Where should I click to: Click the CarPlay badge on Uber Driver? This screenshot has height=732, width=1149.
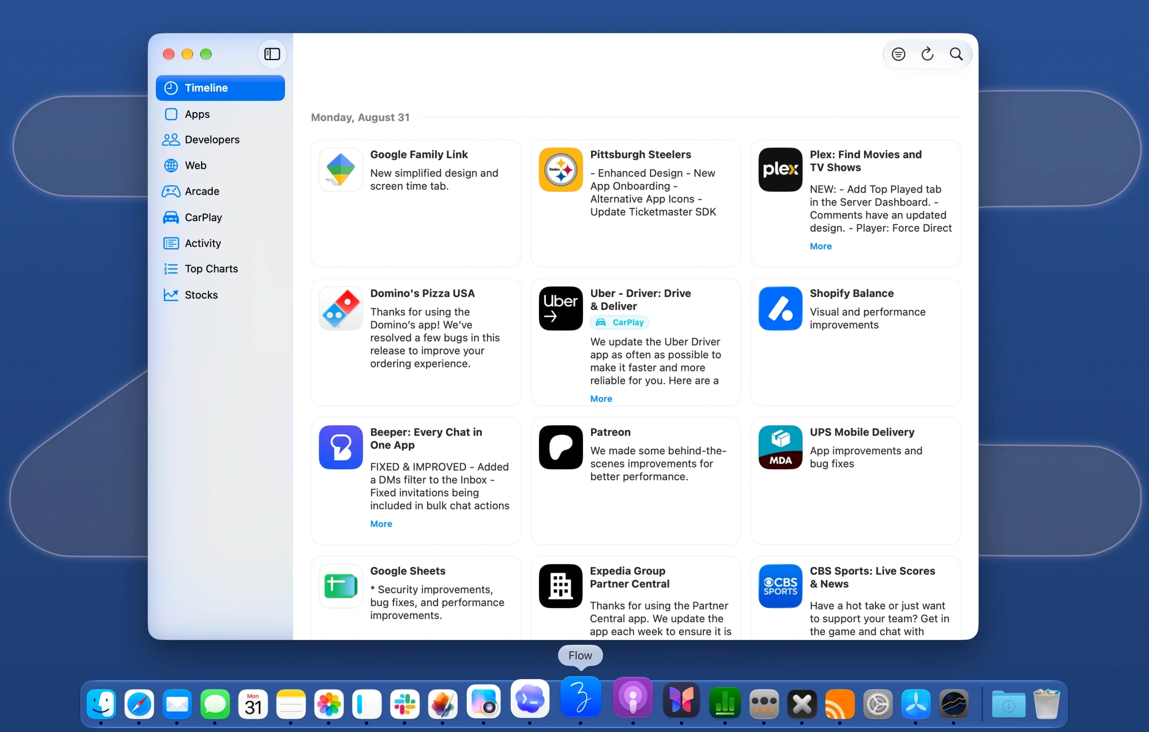pos(620,322)
